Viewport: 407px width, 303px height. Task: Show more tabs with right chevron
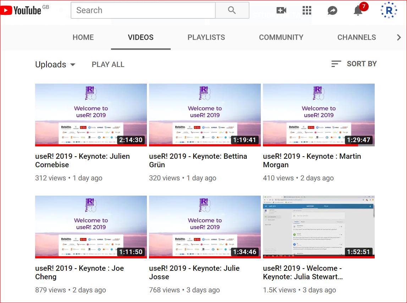pos(399,37)
